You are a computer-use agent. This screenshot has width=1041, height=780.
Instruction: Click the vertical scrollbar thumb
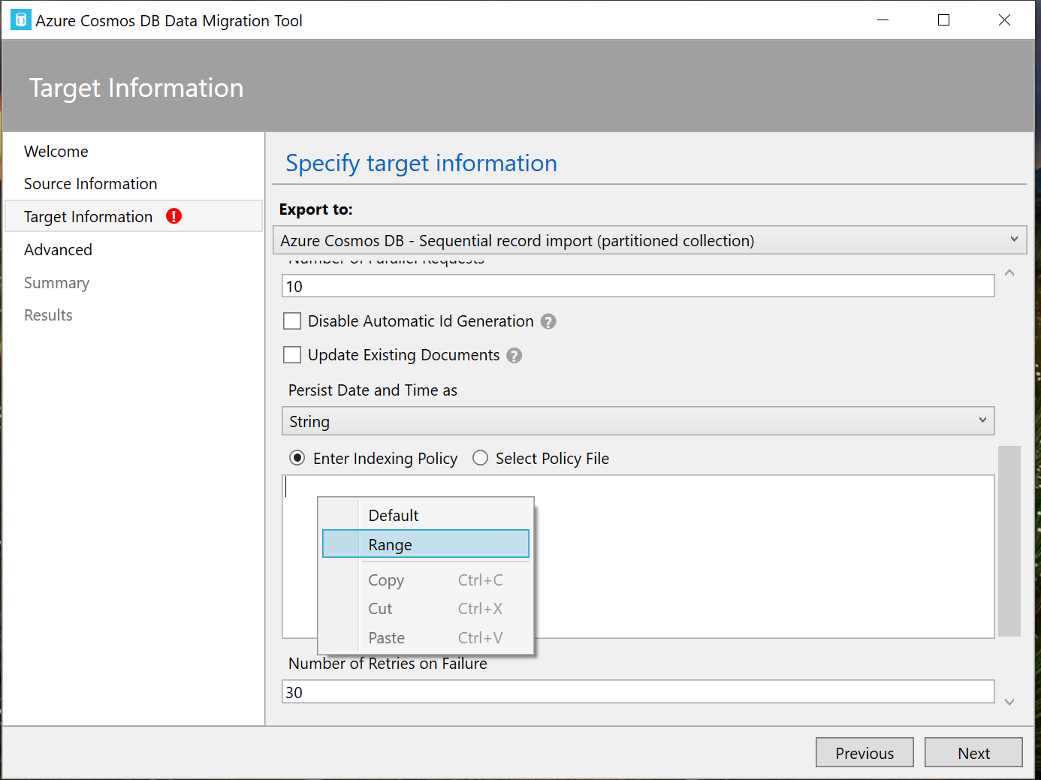(1009, 541)
